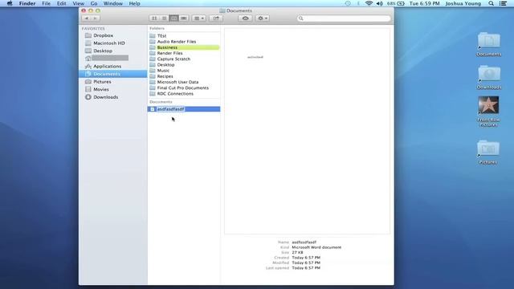Click the Share toolbar button

click(216, 18)
